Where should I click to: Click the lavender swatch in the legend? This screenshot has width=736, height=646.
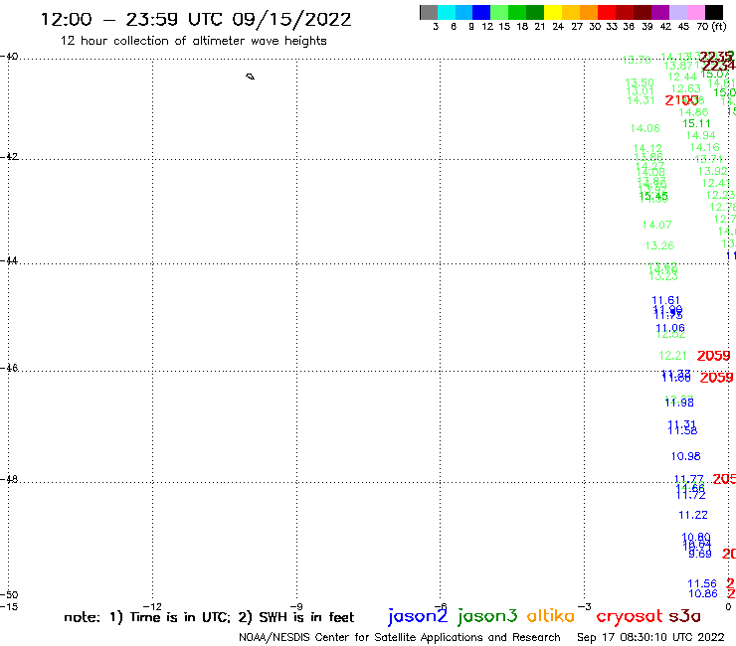(677, 12)
